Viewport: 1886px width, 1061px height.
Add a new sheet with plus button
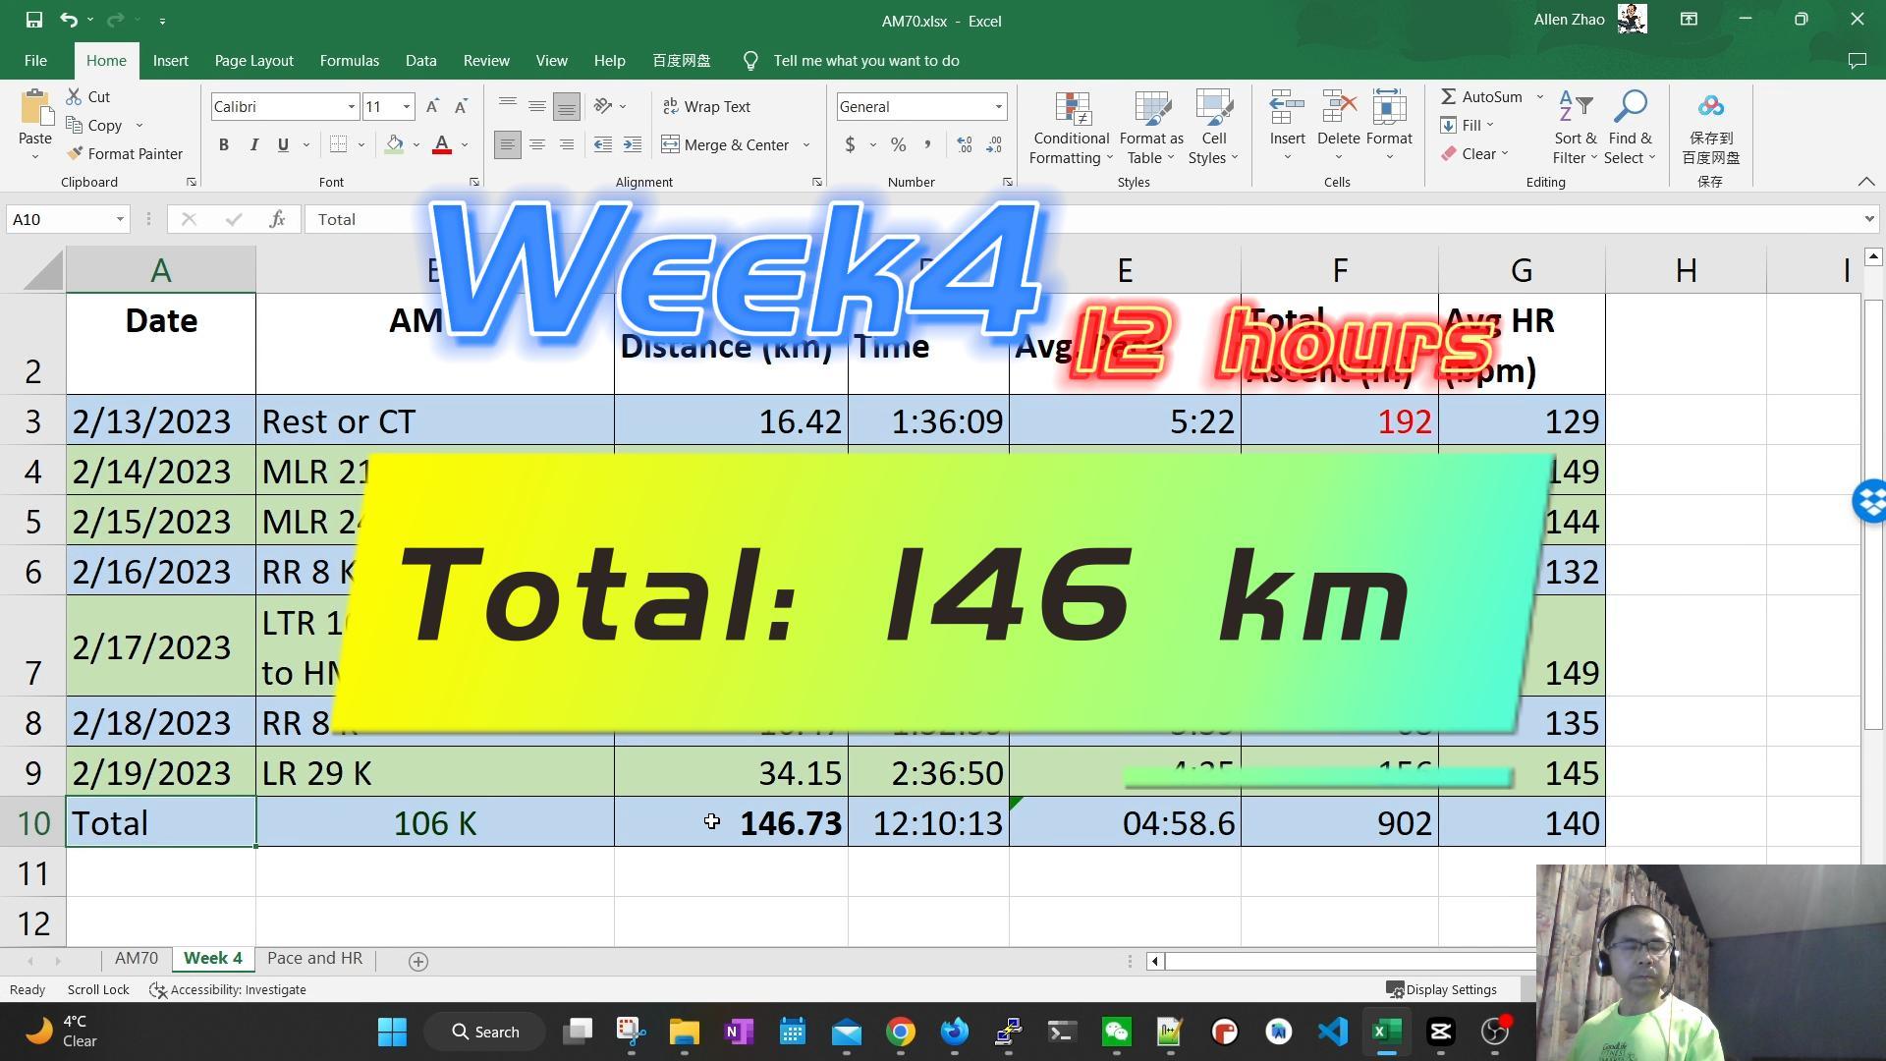tap(418, 962)
